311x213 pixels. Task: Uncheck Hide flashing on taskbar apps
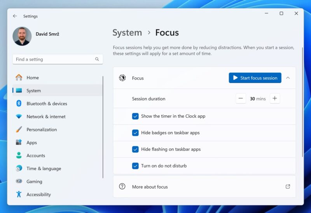(135, 149)
